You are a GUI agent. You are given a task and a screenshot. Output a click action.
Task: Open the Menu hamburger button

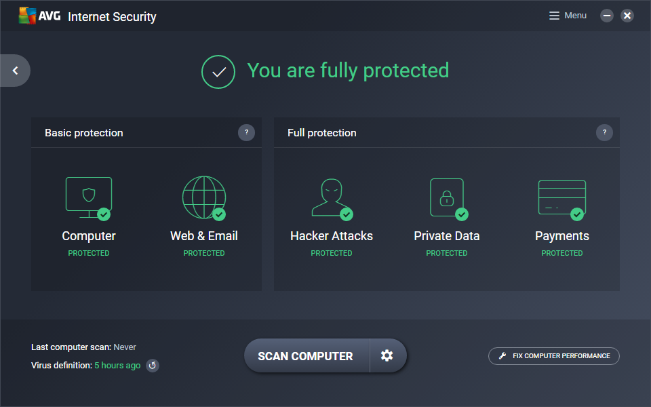click(568, 16)
